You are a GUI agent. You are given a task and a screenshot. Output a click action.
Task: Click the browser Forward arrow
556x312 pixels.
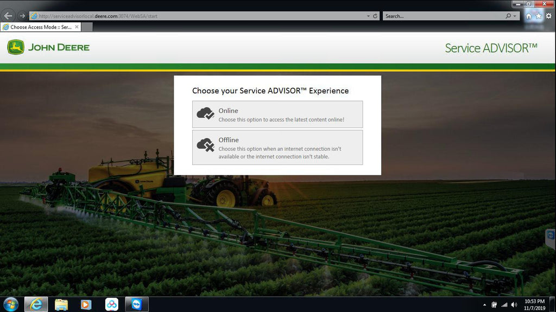click(x=22, y=16)
